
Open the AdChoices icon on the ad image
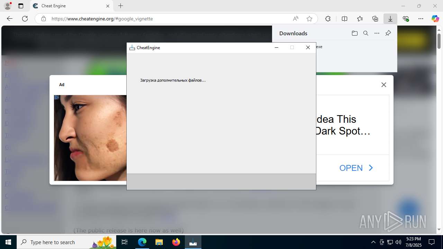coord(57,98)
